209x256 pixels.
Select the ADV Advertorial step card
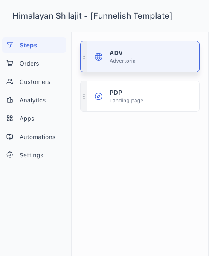click(x=140, y=56)
